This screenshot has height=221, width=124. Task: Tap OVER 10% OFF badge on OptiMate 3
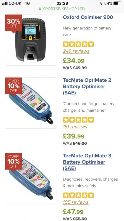point(14,161)
